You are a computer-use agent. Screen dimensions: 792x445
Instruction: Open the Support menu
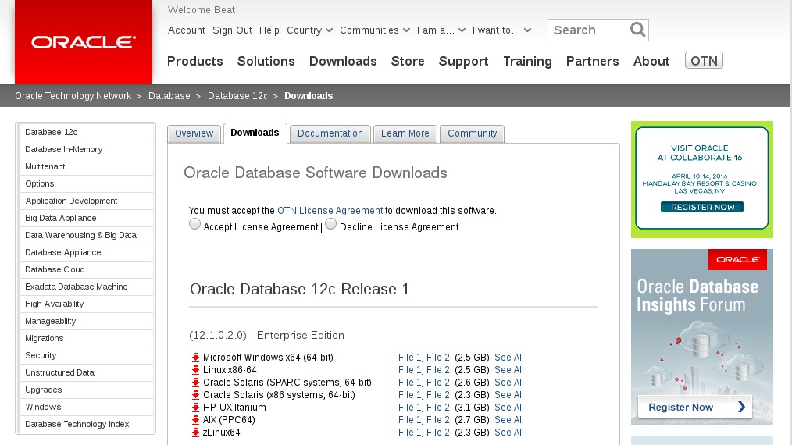pyautogui.click(x=464, y=61)
